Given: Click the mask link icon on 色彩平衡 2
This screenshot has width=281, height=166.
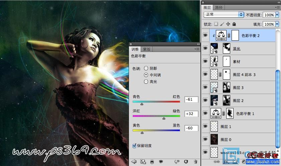Looking at the screenshot, I should pos(229,35).
